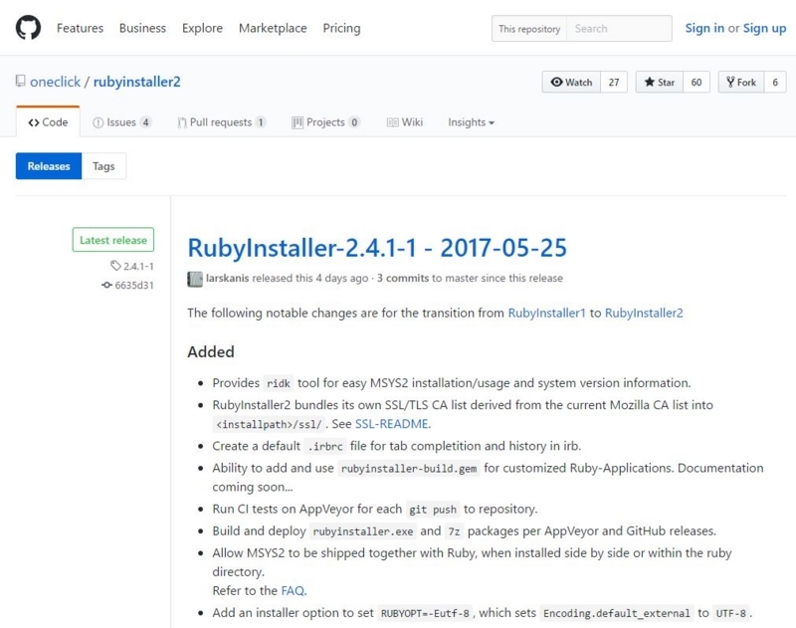Open tag 2.4.1-1 link
The height and width of the screenshot is (628, 796).
pos(132,266)
